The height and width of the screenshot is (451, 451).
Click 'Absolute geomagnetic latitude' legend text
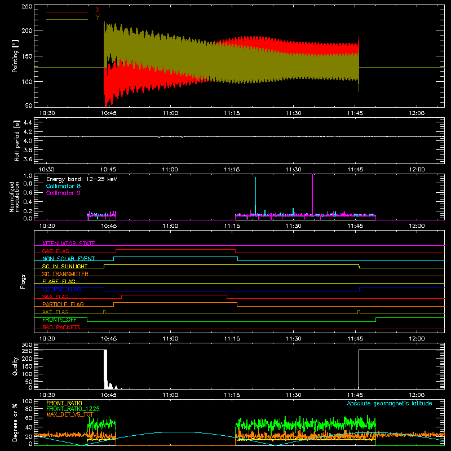tap(390, 403)
